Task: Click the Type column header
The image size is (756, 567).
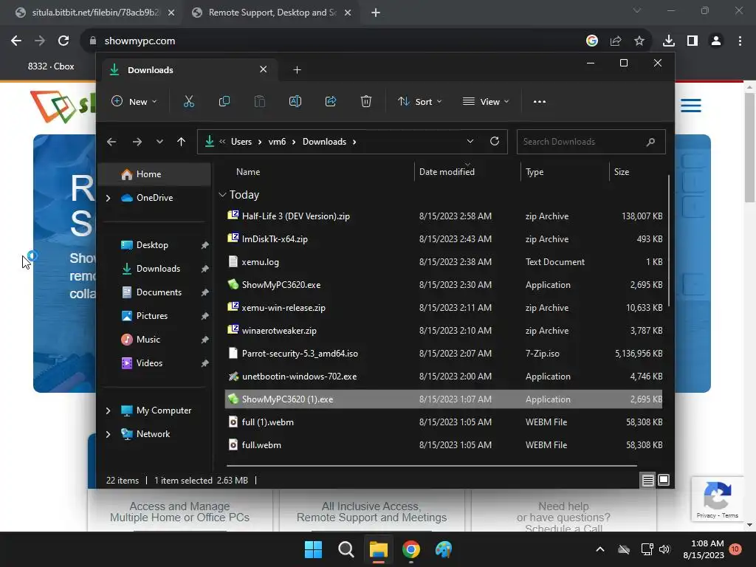Action: (x=535, y=172)
